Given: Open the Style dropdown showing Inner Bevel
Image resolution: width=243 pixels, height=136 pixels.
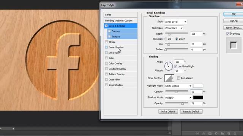Looking at the screenshot, I should click(x=175, y=22).
